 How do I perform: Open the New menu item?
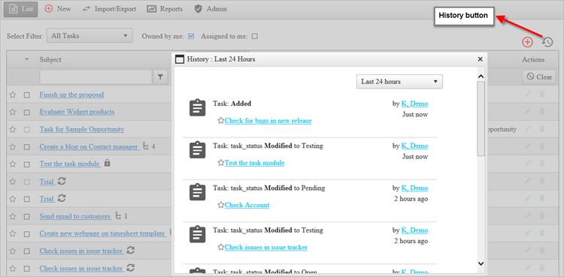(58, 9)
